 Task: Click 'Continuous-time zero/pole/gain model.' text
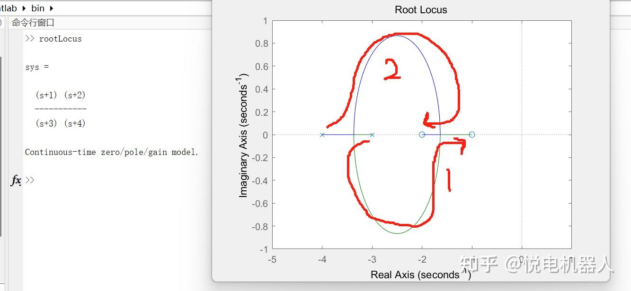[112, 152]
